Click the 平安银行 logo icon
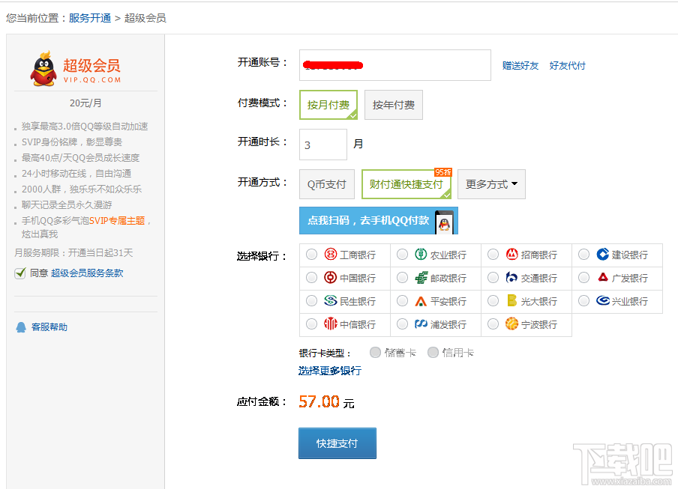This screenshot has width=678, height=489. (421, 301)
